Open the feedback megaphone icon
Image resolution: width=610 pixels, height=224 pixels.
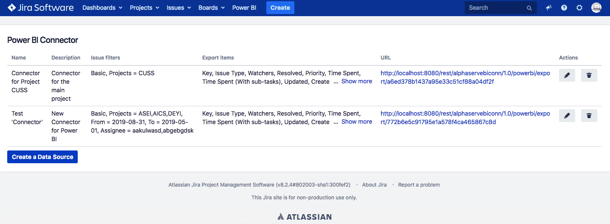[549, 8]
